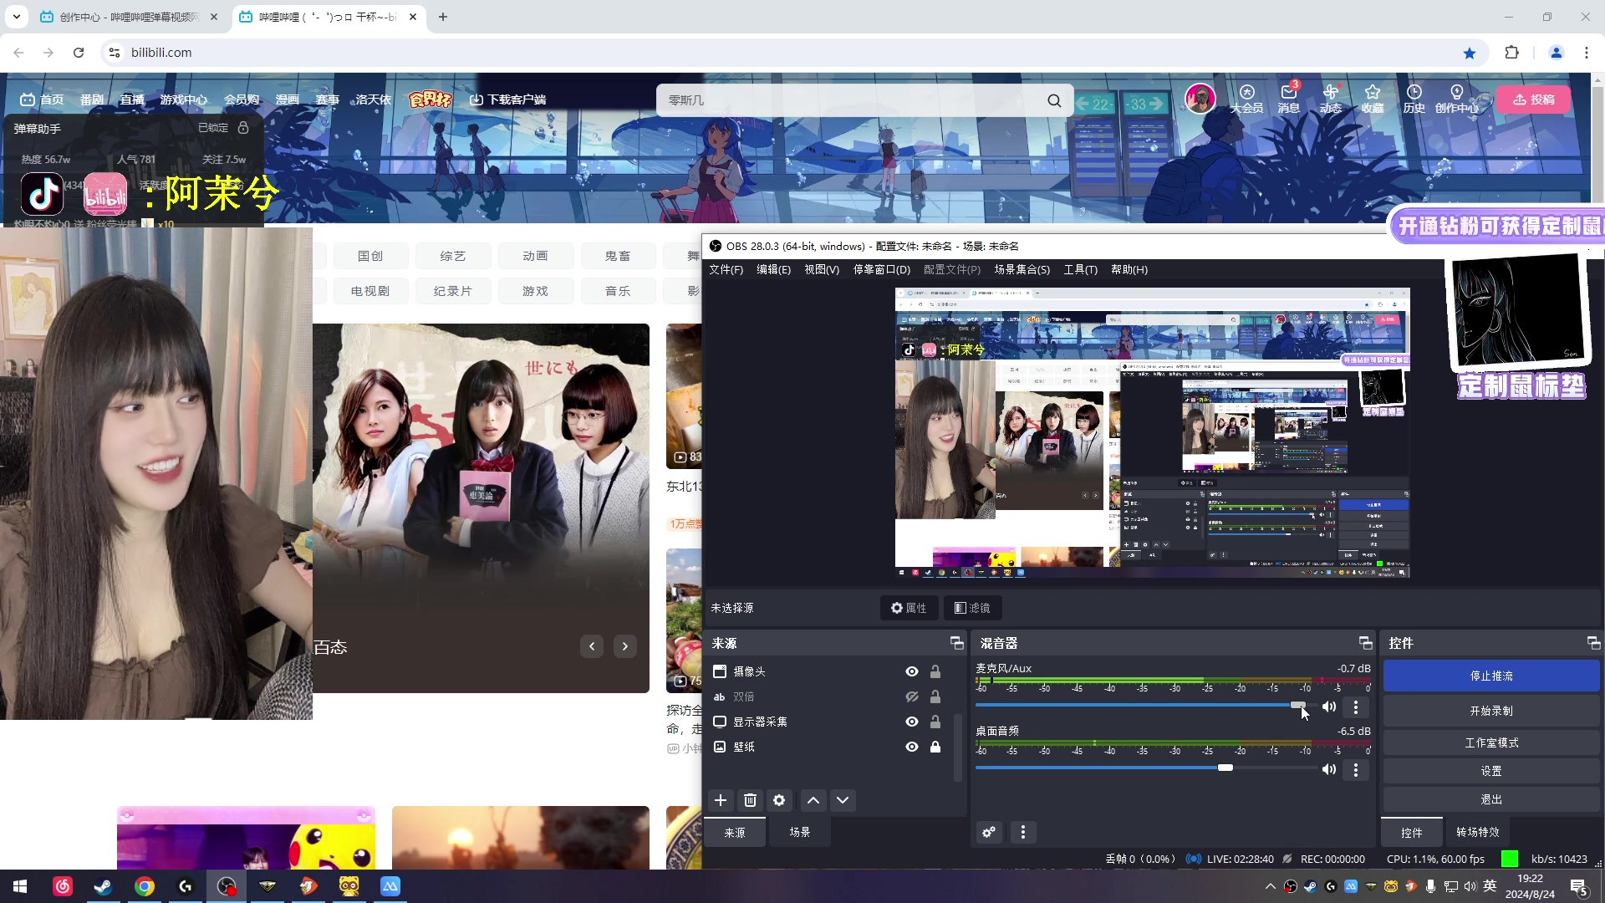This screenshot has height=903, width=1605.
Task: Open Steam from the taskbar
Action: [103, 886]
